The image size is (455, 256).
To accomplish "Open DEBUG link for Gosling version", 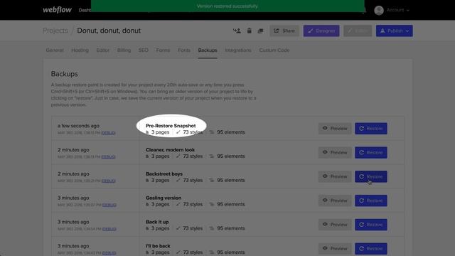I will click(109, 206).
